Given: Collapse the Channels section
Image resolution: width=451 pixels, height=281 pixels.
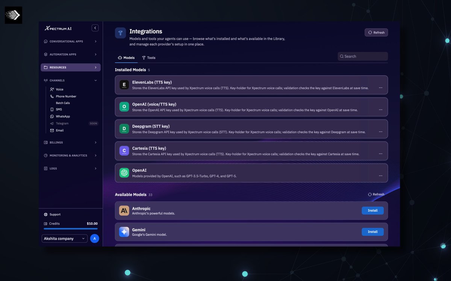Looking at the screenshot, I should (95, 81).
